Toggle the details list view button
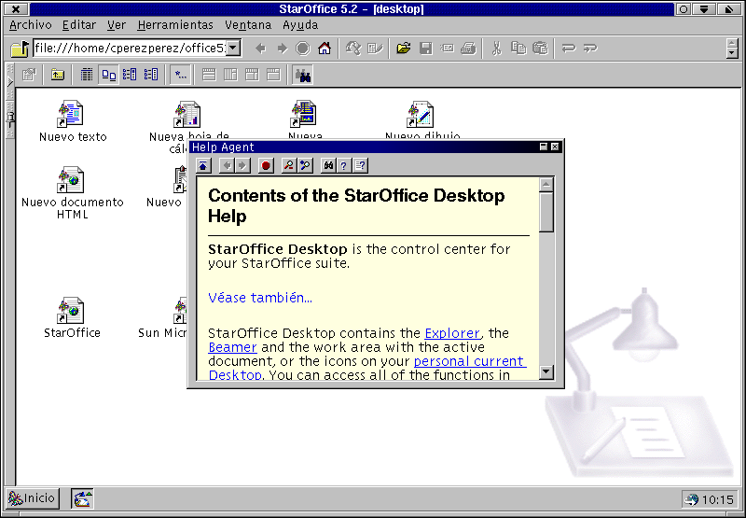Viewport: 746px width, 518px height. [87, 75]
